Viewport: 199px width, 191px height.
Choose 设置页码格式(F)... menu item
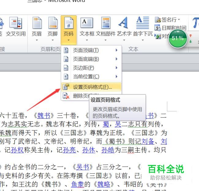91,87
